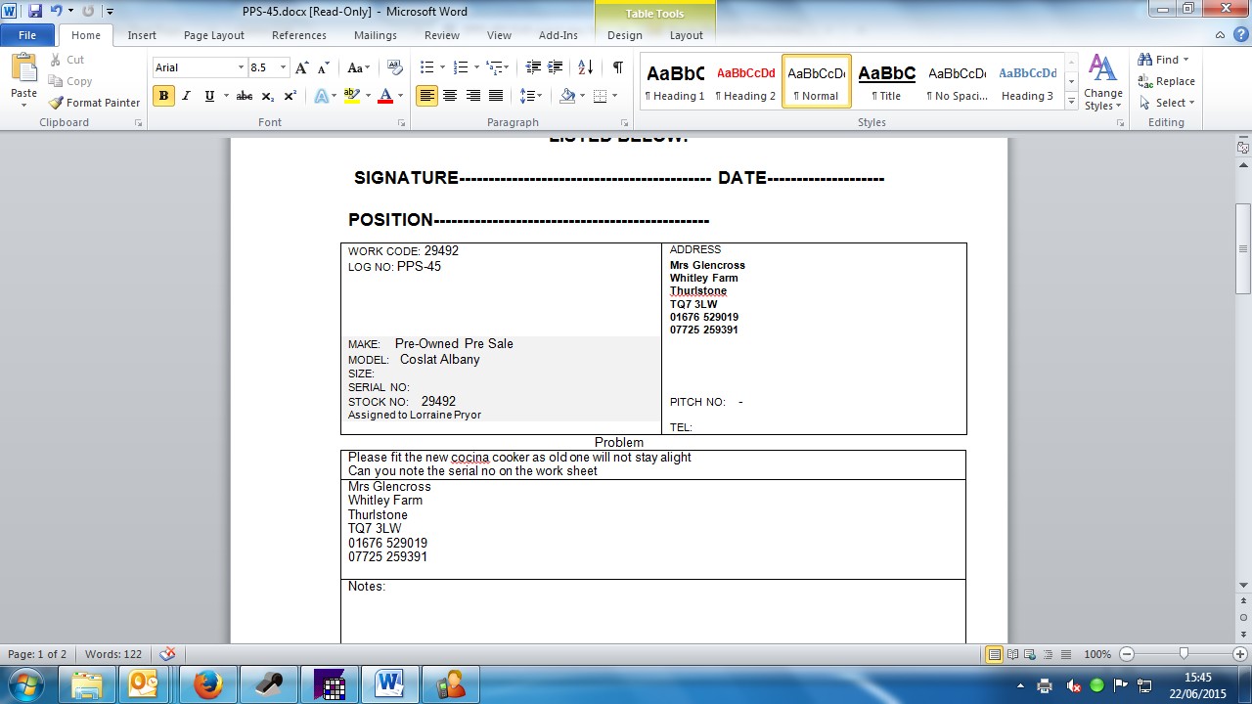Zoom out with the minus button
1252x704 pixels.
click(x=1127, y=654)
